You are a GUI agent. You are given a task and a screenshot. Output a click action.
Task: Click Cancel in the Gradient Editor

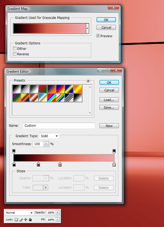point(109,90)
